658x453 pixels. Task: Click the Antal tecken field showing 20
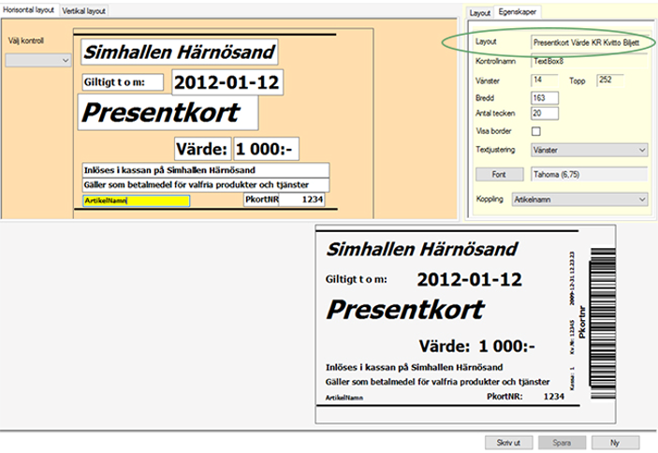545,113
